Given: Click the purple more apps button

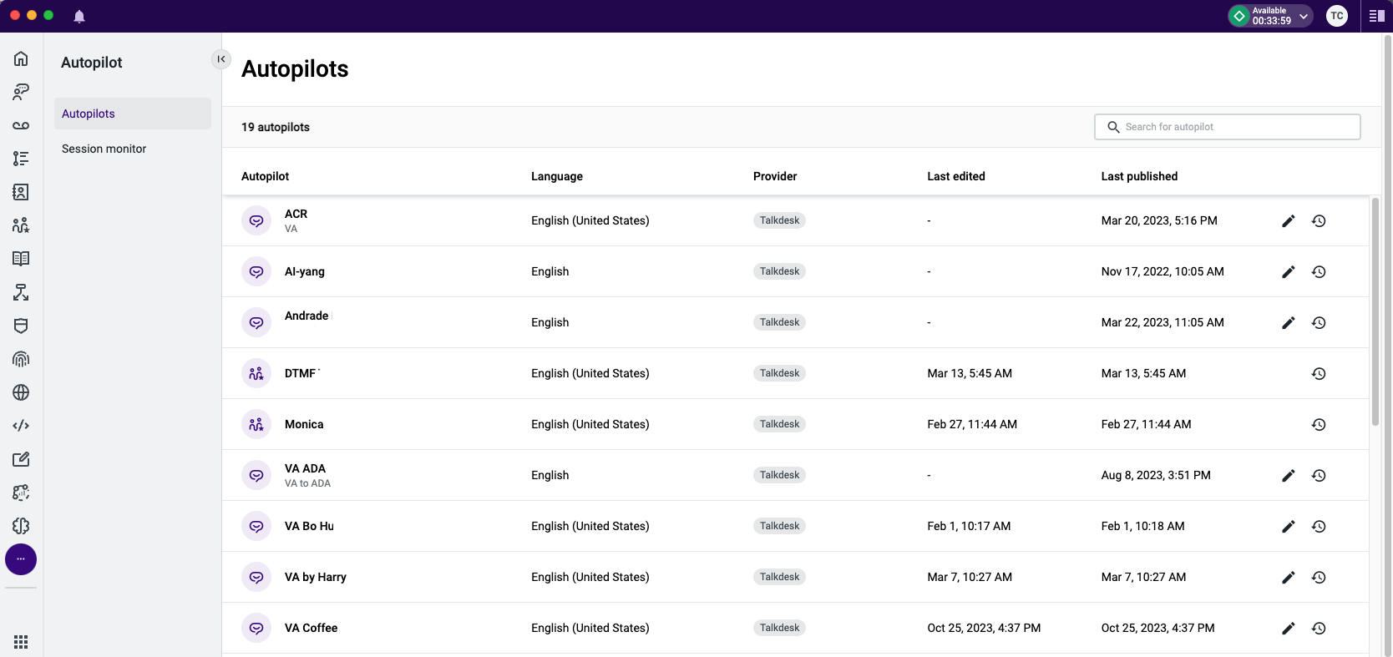Looking at the screenshot, I should [21, 559].
